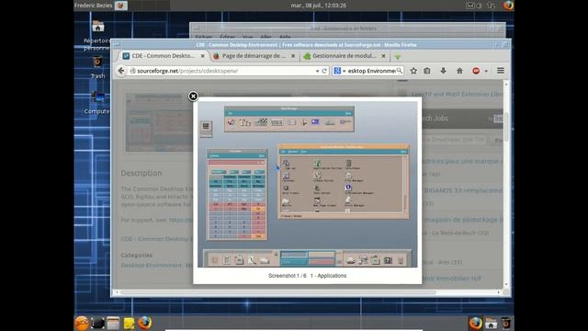Open the 'Vue' menu in file manager window
The width and height of the screenshot is (588, 331).
247,37
